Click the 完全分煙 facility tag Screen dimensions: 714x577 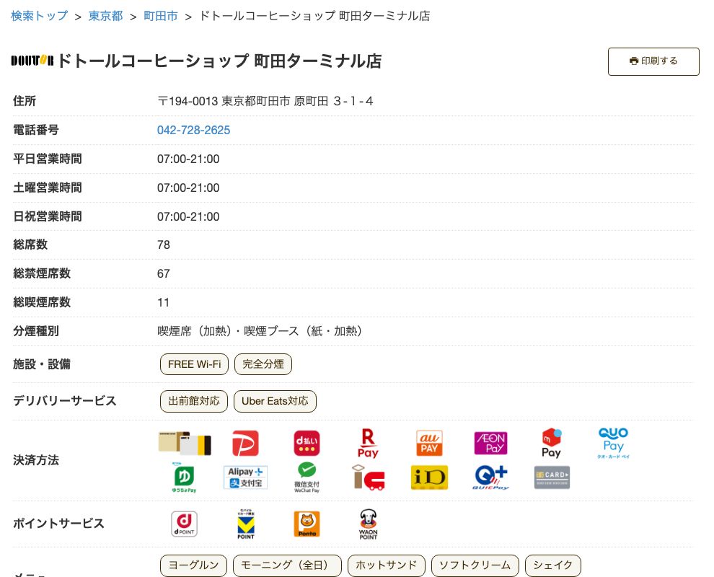(x=263, y=364)
